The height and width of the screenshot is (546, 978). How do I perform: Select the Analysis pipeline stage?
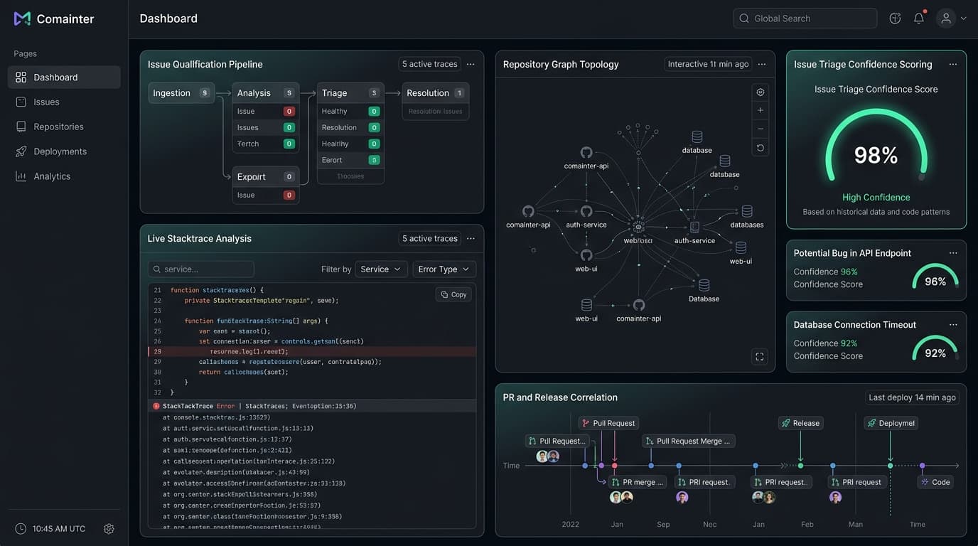(265, 93)
